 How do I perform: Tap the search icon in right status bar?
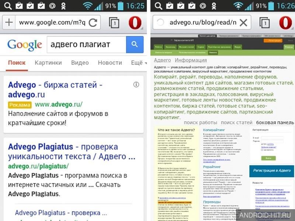click(158, 6)
